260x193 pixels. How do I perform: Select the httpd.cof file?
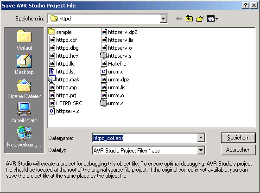coord(63,40)
